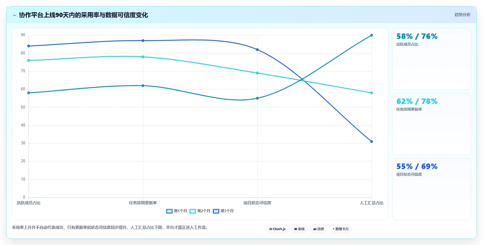483x245 pixels.
Task: Click the x-axis label 活跃成员占比
Action: (x=29, y=203)
